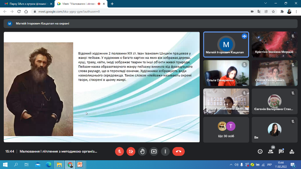This screenshot has height=169, width=301.
Task: Open Mail app on taskbar
Action: pos(38,165)
